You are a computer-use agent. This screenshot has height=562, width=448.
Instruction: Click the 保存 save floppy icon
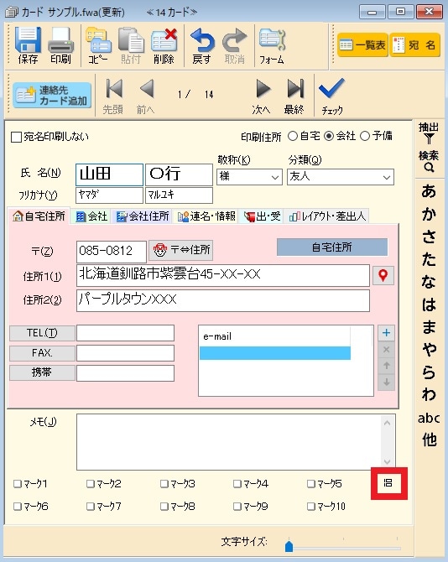pyautogui.click(x=28, y=39)
